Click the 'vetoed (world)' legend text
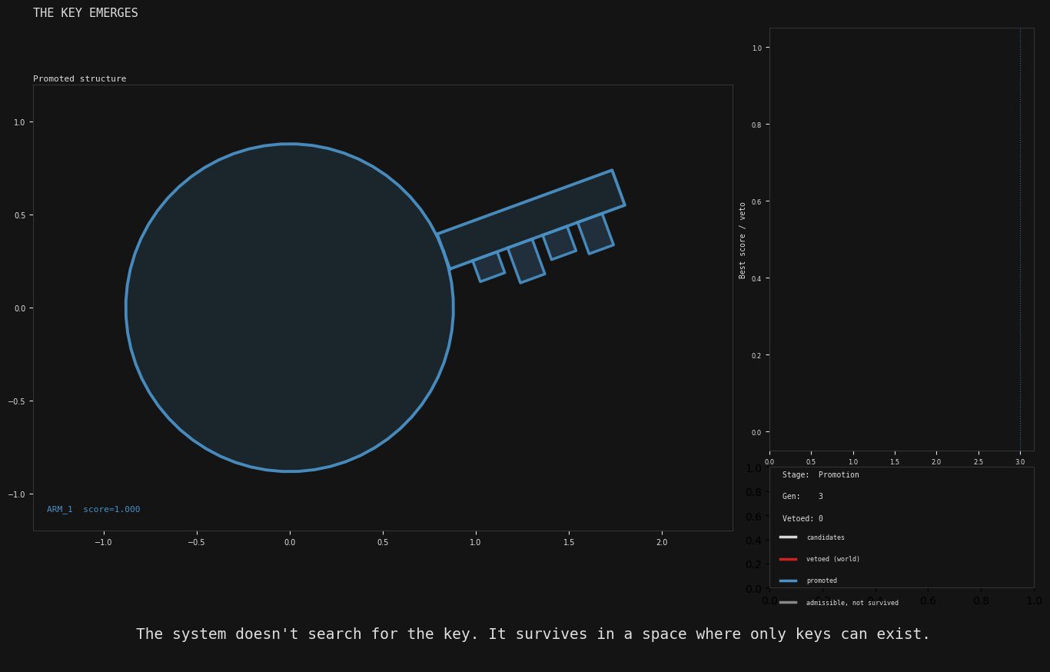Image resolution: width=1050 pixels, height=672 pixels. (832, 559)
